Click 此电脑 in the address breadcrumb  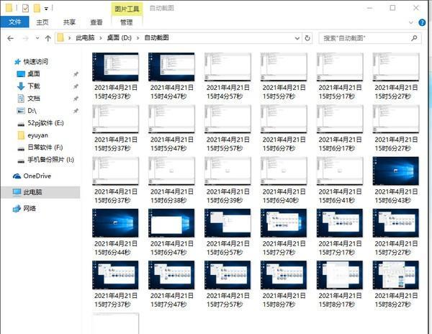(87, 37)
